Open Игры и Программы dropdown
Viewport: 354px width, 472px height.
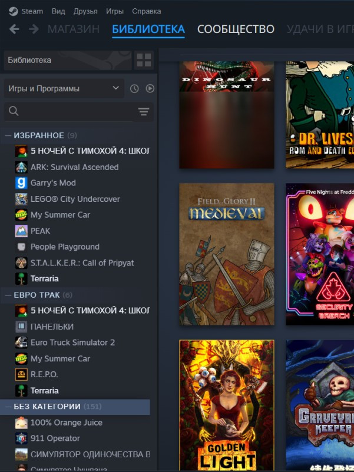tap(64, 88)
